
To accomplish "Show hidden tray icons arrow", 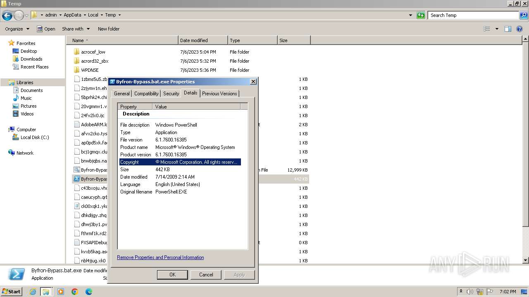I will coord(461,292).
